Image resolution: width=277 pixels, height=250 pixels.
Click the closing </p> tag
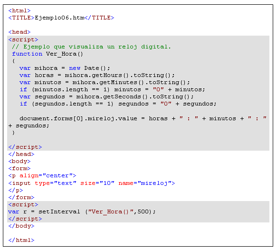(16, 190)
